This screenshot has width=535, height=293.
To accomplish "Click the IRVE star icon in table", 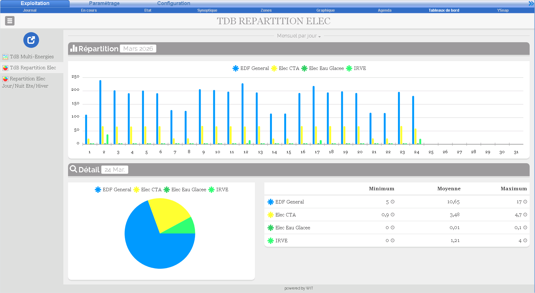I will click(x=271, y=241).
